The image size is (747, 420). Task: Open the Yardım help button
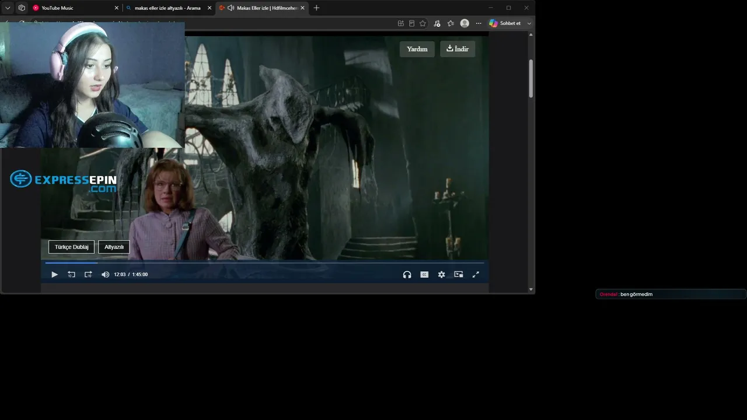pos(417,49)
